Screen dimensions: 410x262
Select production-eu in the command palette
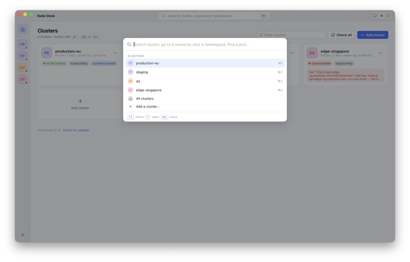[x=205, y=63]
